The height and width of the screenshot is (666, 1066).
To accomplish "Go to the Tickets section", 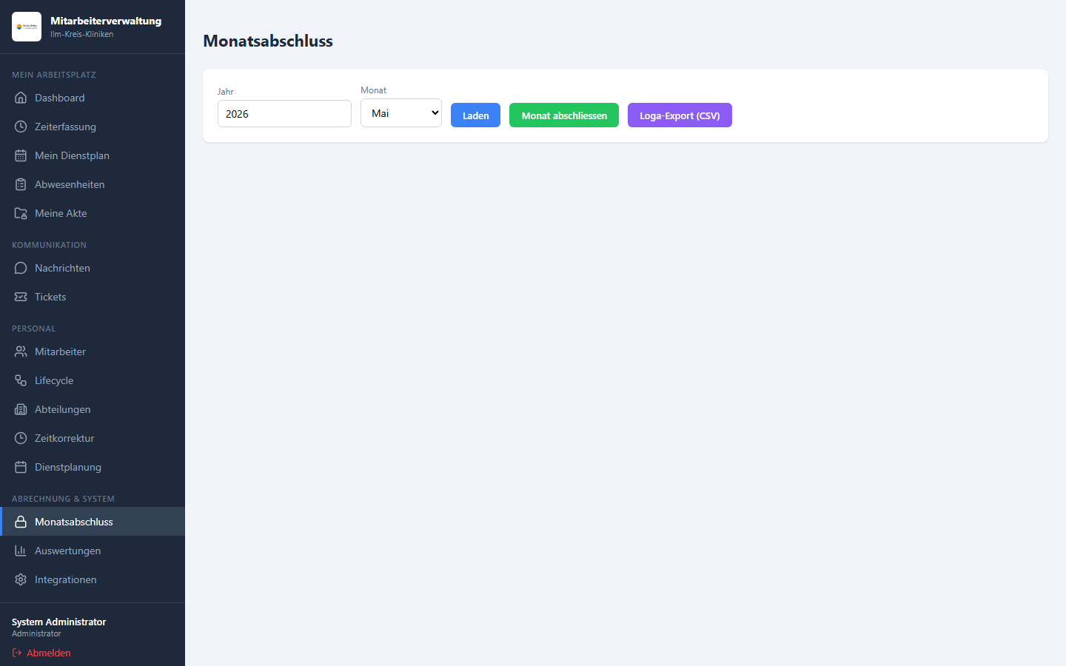I will pos(93,297).
